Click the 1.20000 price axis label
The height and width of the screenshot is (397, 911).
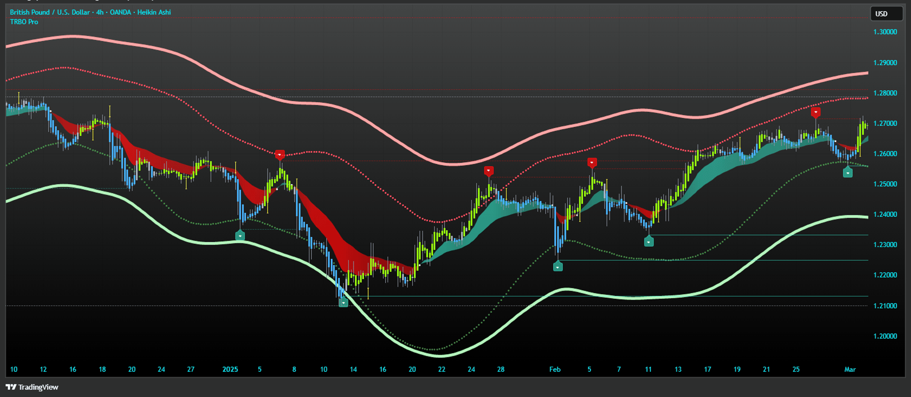[x=885, y=336]
